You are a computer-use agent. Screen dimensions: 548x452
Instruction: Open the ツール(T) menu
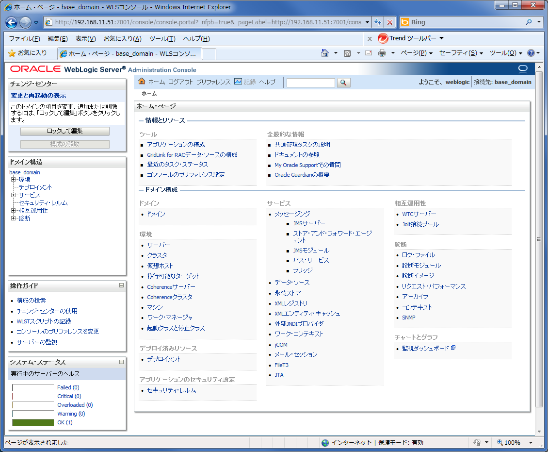(x=162, y=39)
